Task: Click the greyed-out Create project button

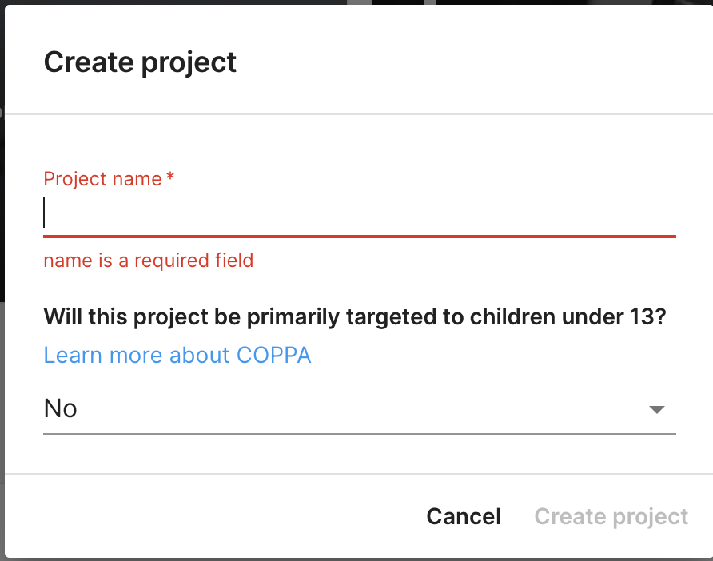Action: click(x=611, y=516)
